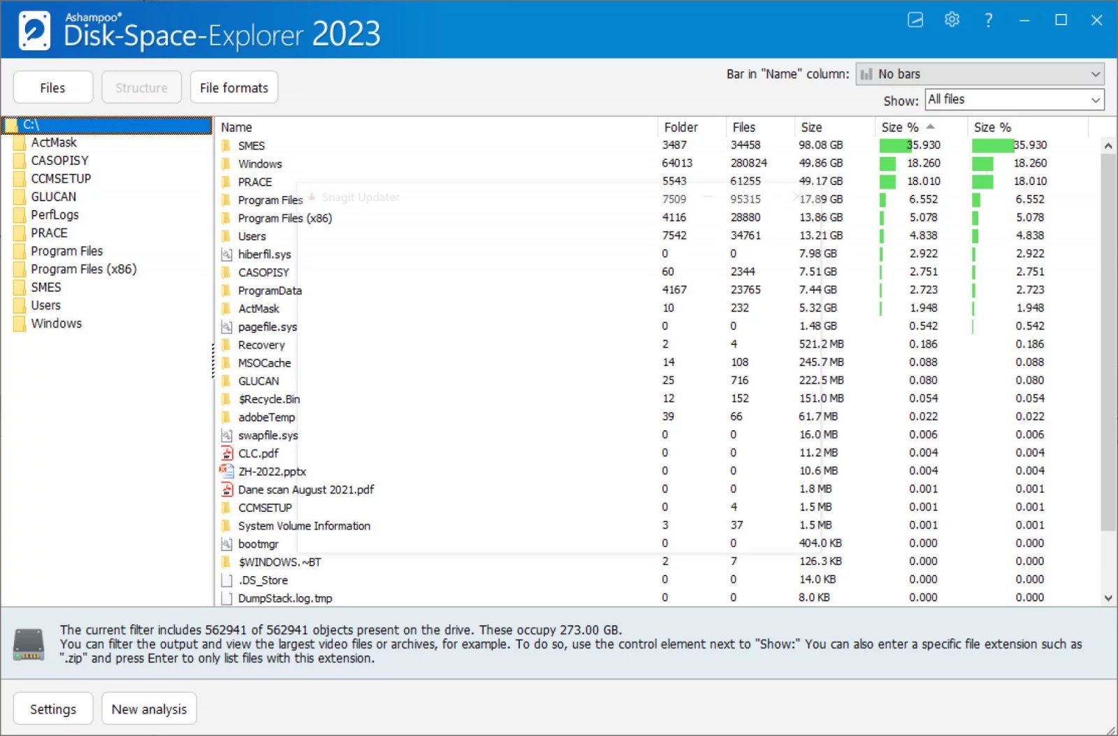This screenshot has height=736, width=1118.
Task: Select the C:\ root in the tree
Action: point(31,125)
